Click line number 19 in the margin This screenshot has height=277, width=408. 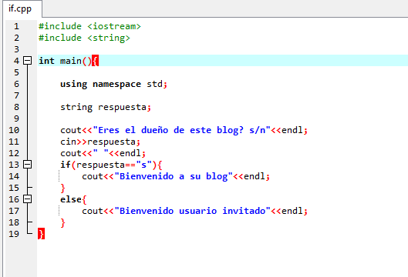tap(14, 234)
